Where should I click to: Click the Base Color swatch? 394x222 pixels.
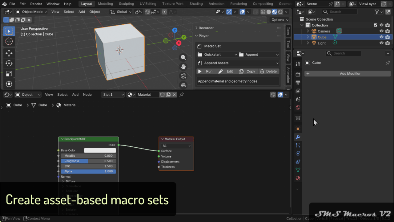100,150
